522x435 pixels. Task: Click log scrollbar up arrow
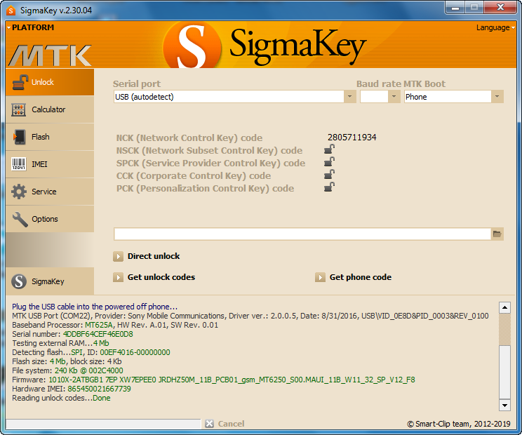pyautogui.click(x=504, y=307)
